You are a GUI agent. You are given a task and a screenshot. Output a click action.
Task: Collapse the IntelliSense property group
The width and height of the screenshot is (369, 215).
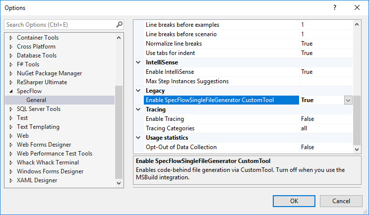138,62
